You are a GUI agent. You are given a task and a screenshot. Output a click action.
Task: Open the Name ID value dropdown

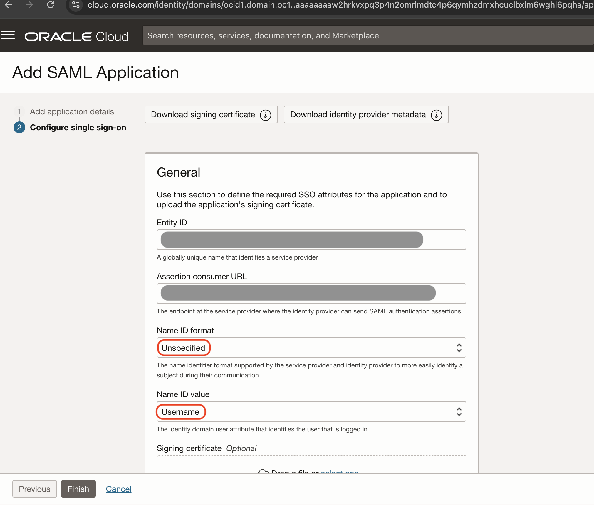coord(311,412)
